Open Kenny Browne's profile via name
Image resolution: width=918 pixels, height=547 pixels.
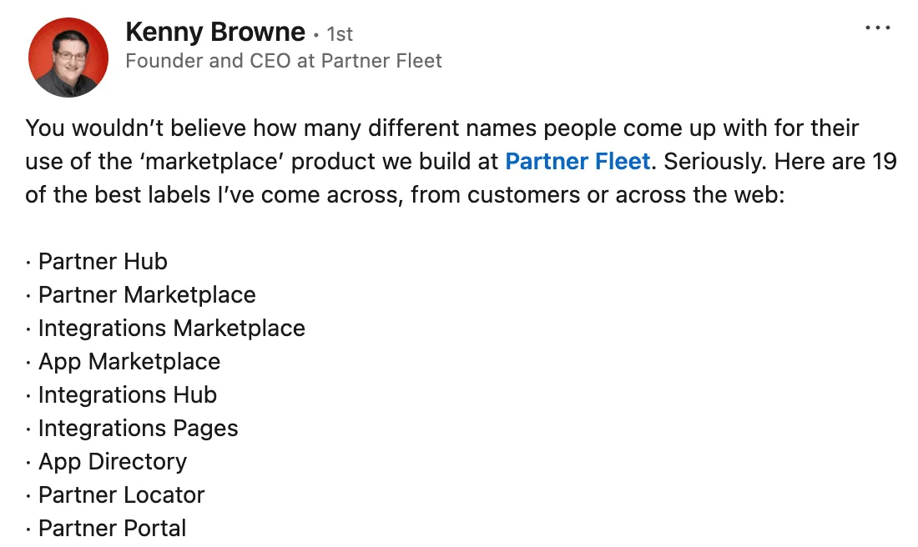(214, 32)
